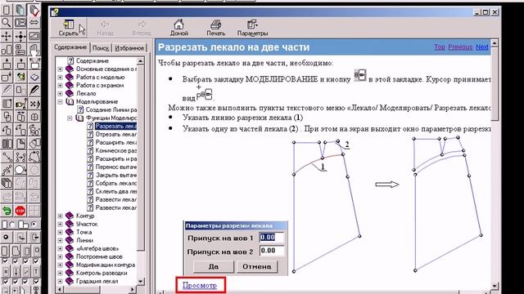Toggle third checkbox in upper checkbox row
The height and width of the screenshot is (294, 524).
tap(25, 261)
